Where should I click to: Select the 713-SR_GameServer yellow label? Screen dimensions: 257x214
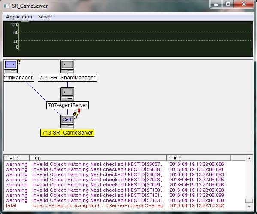67,133
